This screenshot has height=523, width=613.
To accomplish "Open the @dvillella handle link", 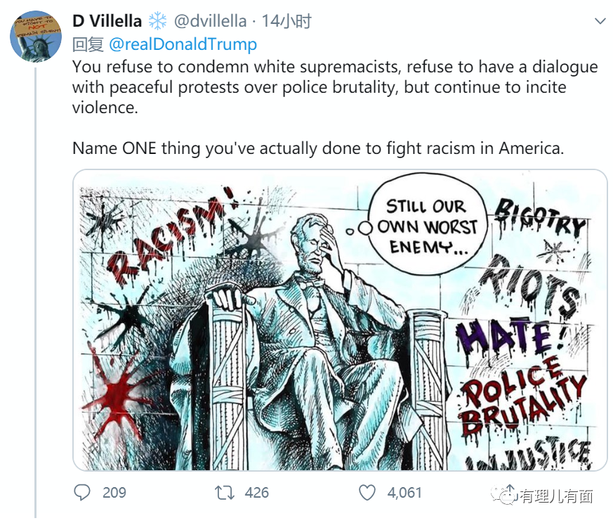I will [x=211, y=21].
